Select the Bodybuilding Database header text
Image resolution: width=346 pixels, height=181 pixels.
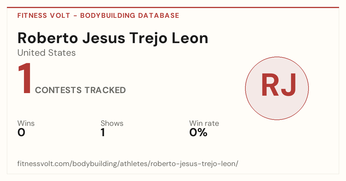click(130, 16)
